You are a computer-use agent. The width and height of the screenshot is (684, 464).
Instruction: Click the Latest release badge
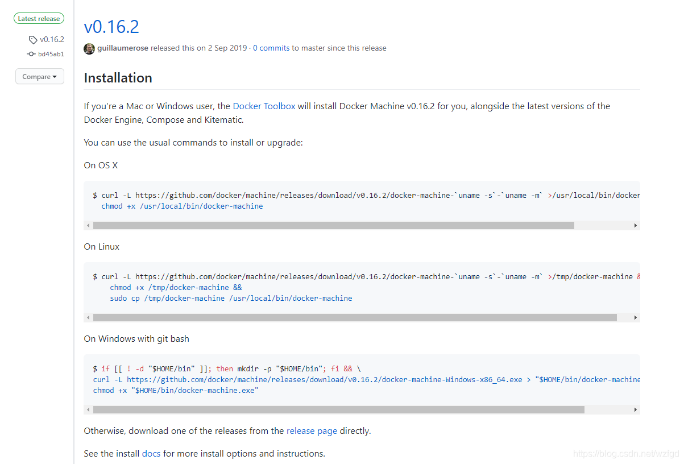[x=39, y=19]
